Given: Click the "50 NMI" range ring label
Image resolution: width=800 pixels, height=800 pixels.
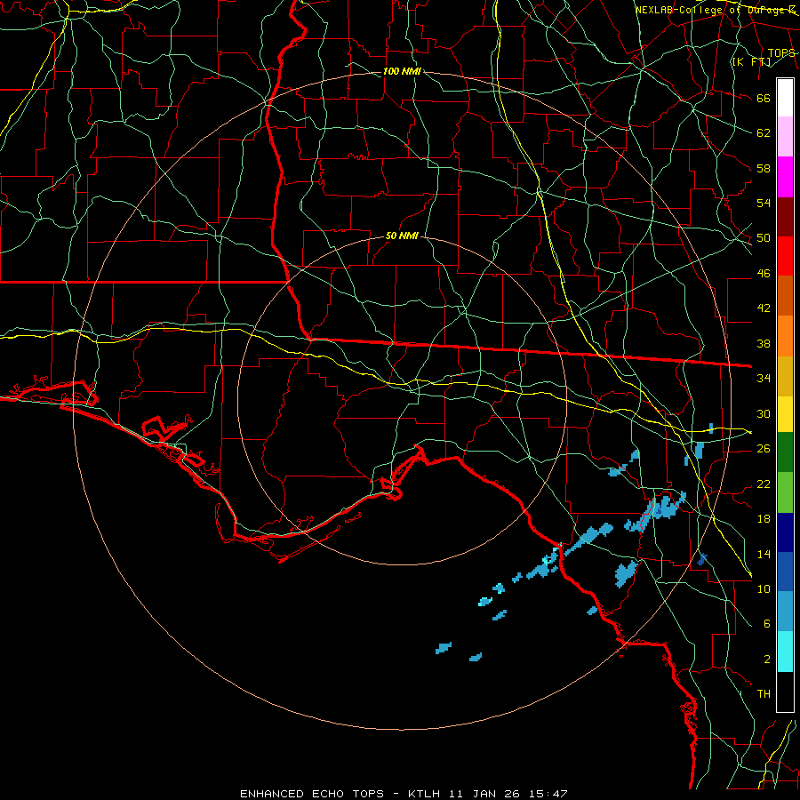Looking at the screenshot, I should (402, 236).
